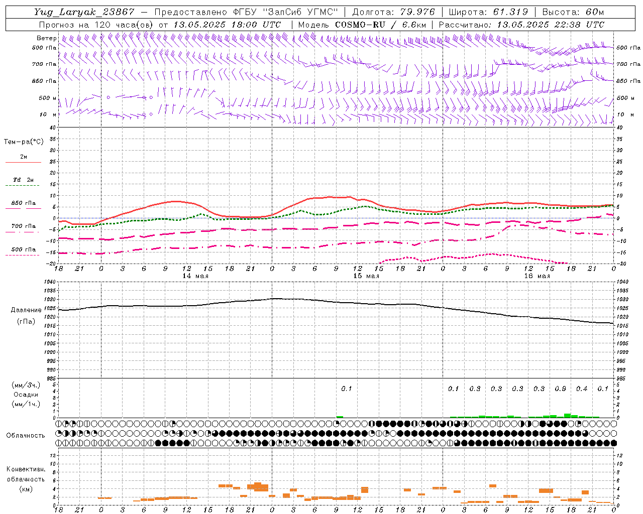The image size is (643, 514).
Task: Click the Долгота: 79.976 value
Action: pyautogui.click(x=393, y=12)
